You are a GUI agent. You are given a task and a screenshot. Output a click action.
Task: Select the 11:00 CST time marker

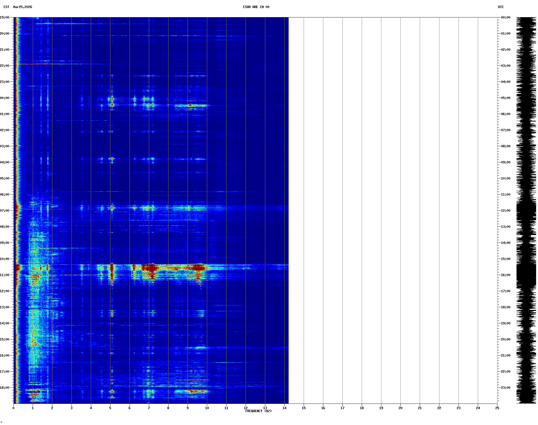[x=5, y=275]
